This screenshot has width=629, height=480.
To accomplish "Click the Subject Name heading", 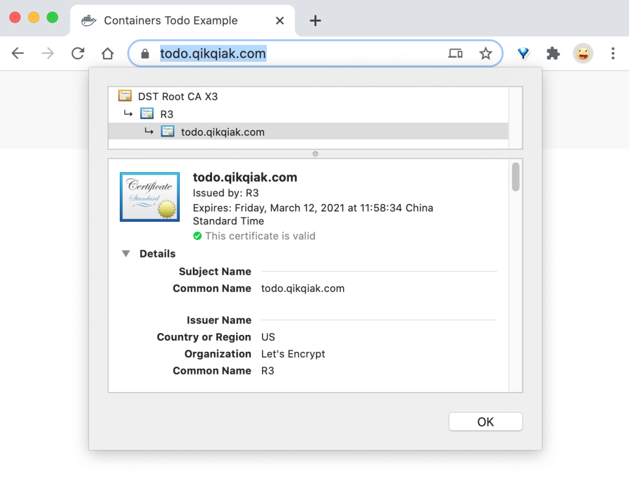I will click(x=215, y=271).
